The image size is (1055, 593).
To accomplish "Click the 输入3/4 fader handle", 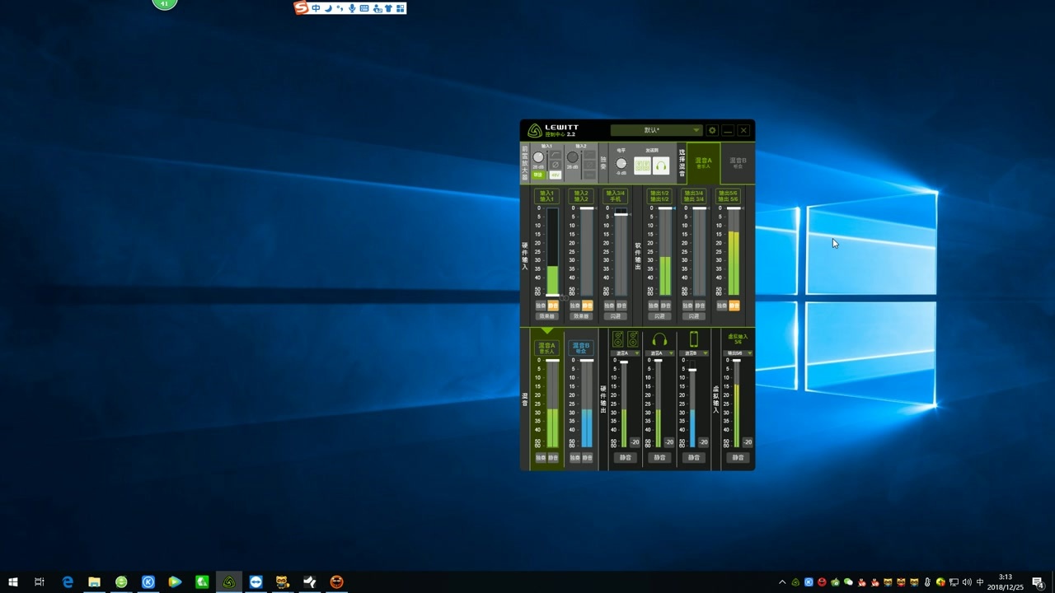I will [x=621, y=214].
